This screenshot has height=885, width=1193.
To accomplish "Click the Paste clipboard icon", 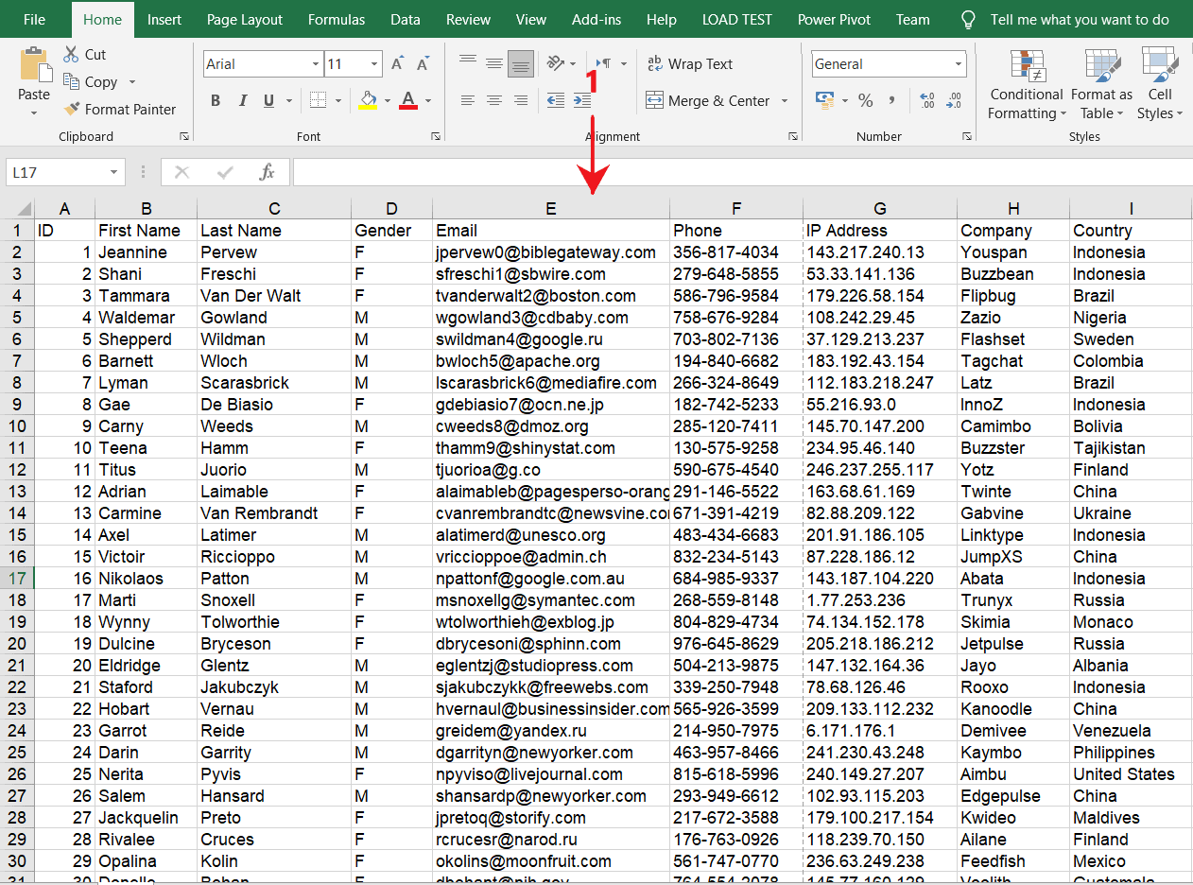I will tap(35, 65).
